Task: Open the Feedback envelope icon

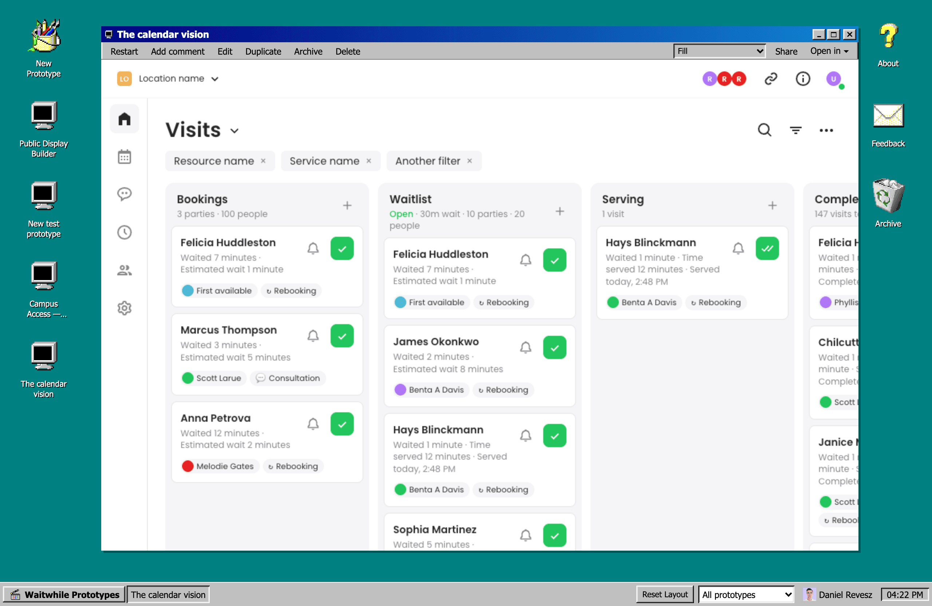Action: 888,126
